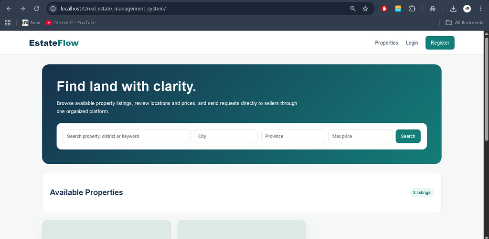The width and height of the screenshot is (489, 239).
Task: Open the Downloads arrow icon
Action: coord(453,9)
